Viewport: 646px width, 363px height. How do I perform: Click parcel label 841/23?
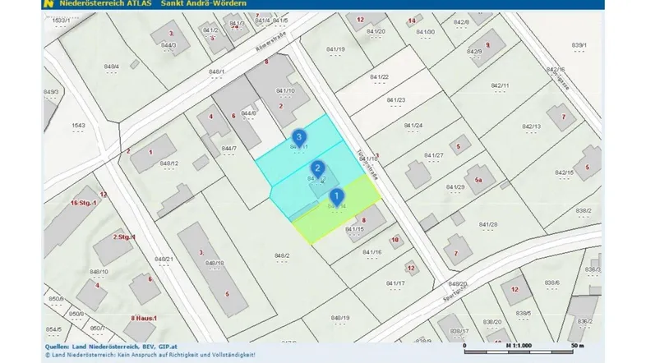pos(395,100)
